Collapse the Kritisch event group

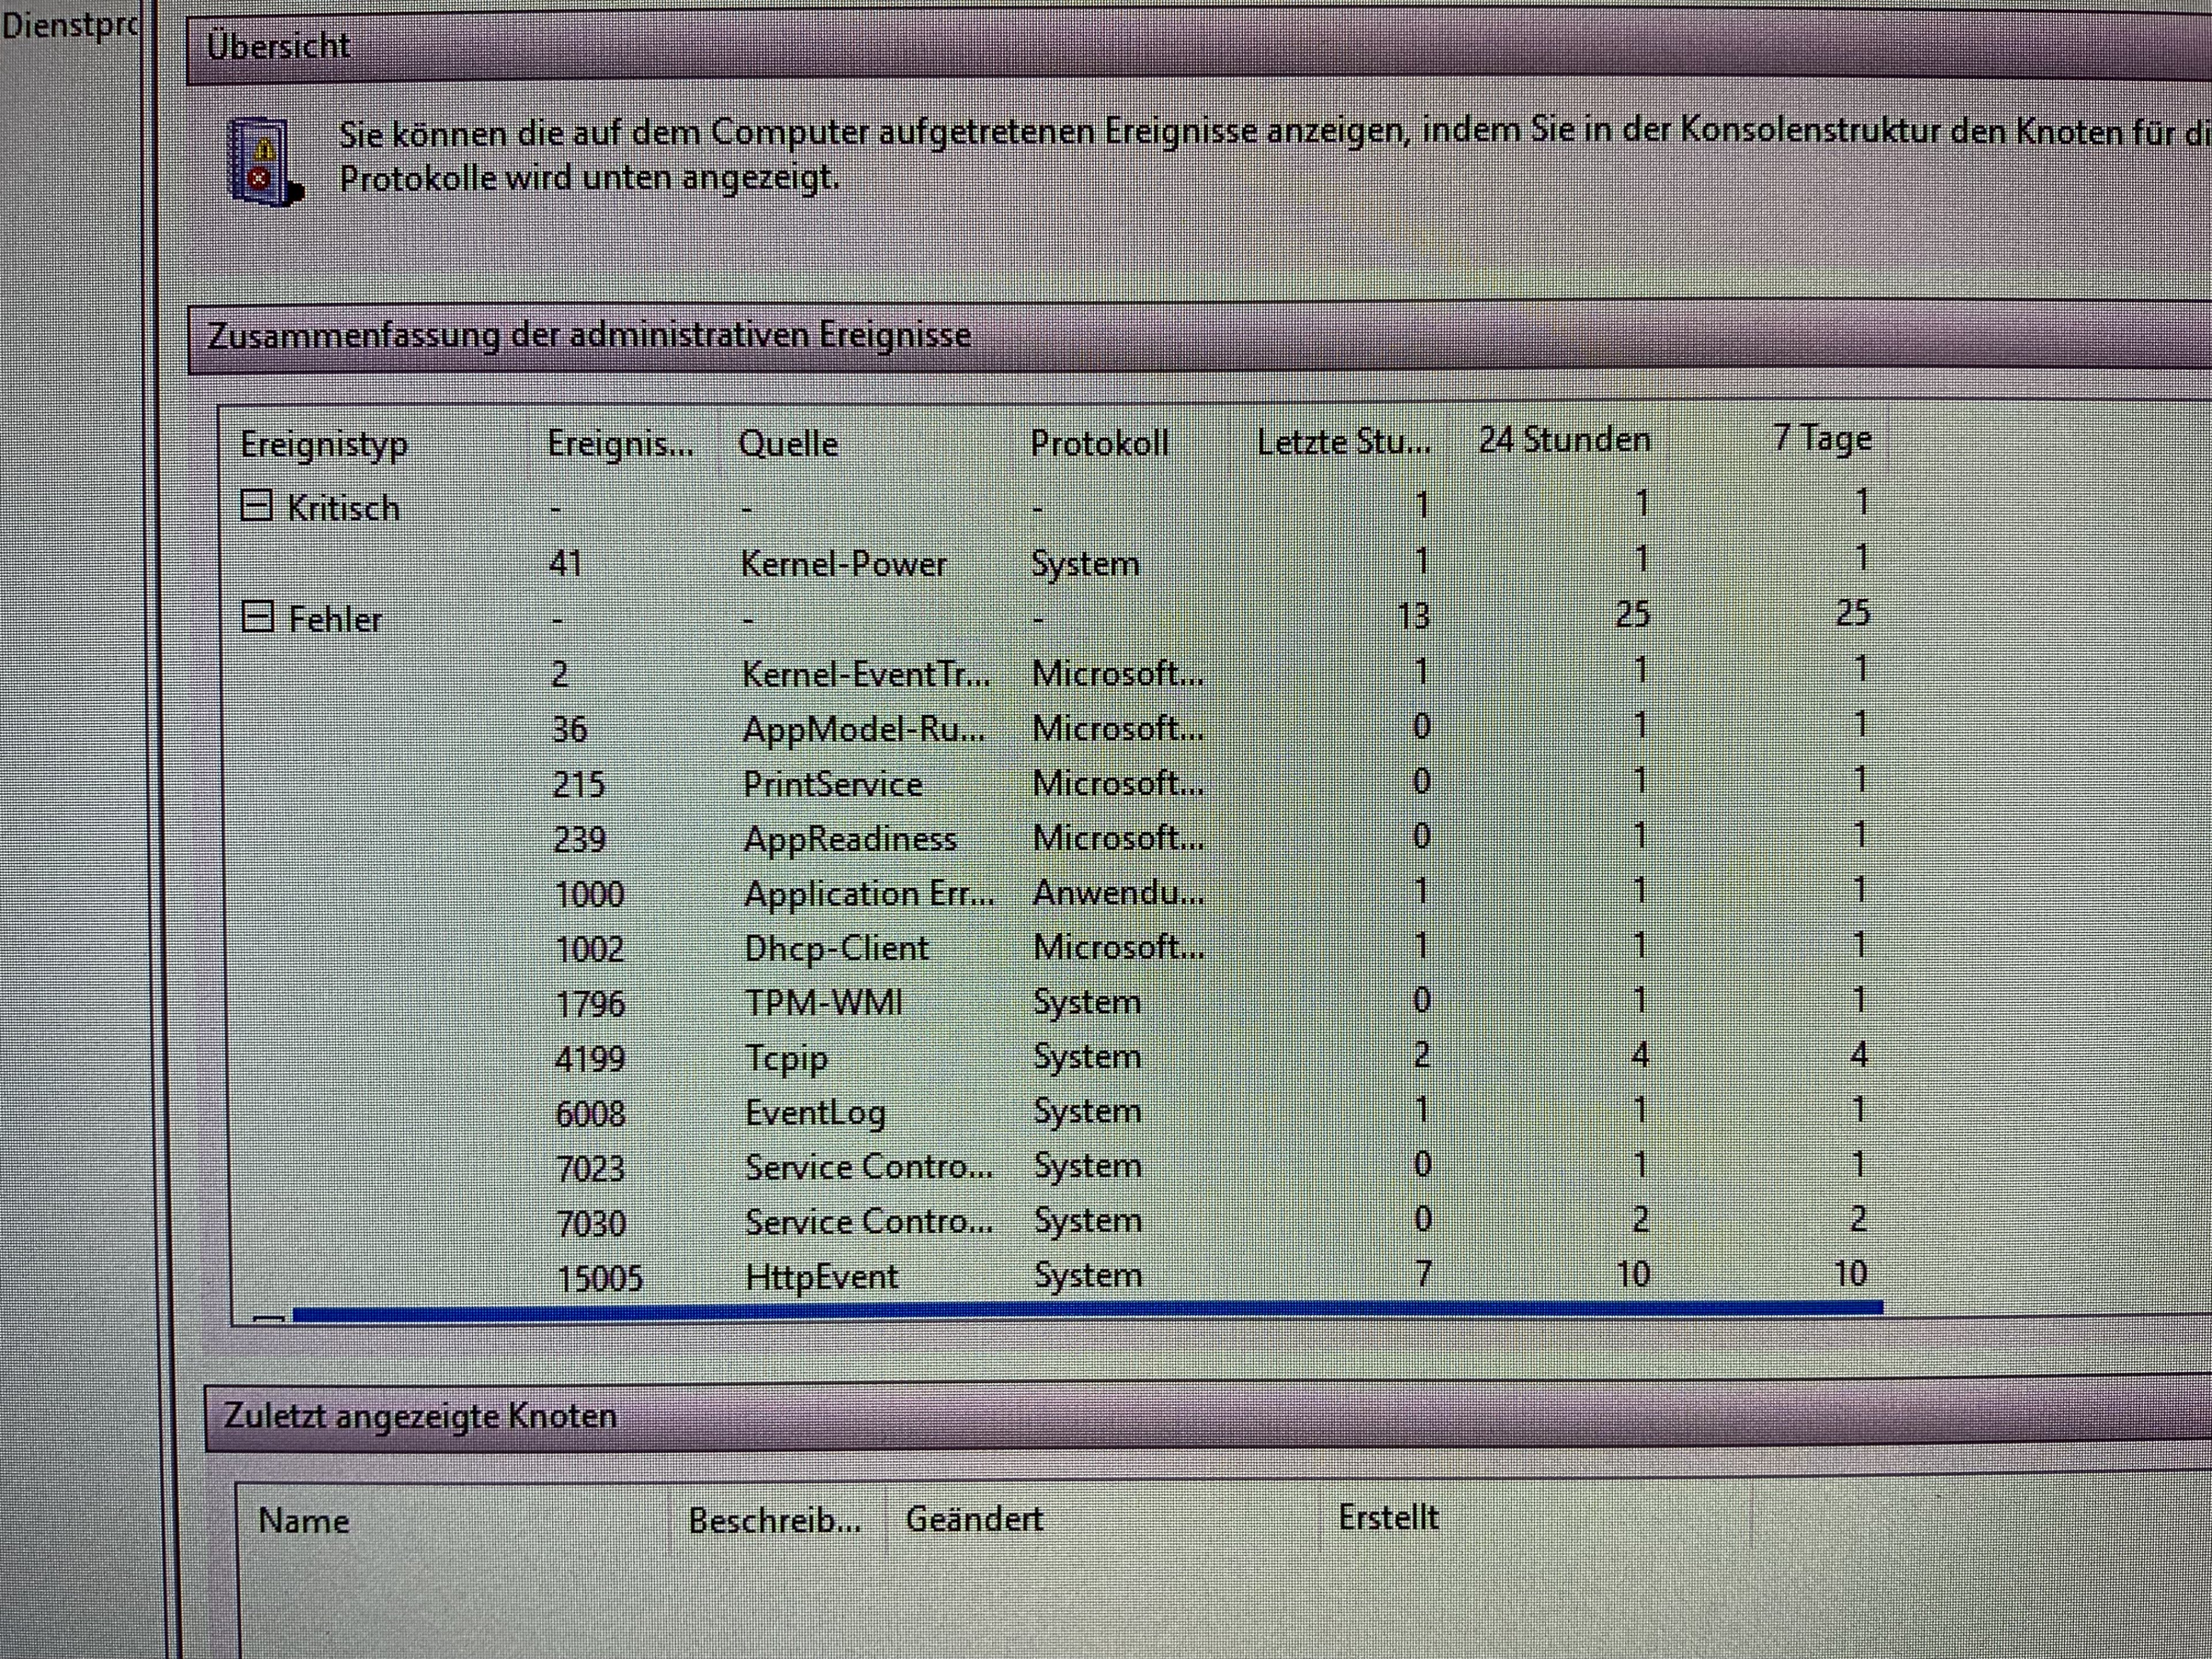click(x=257, y=506)
